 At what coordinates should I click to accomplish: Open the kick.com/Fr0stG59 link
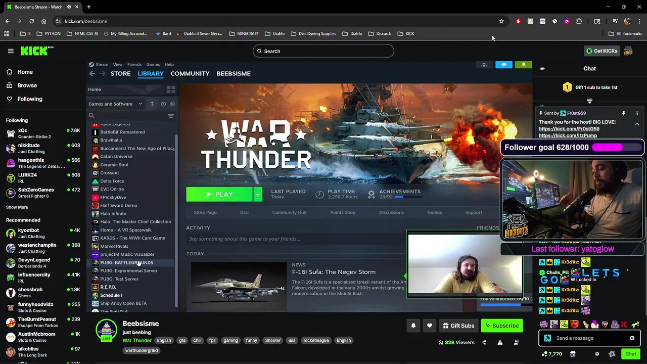click(x=569, y=129)
